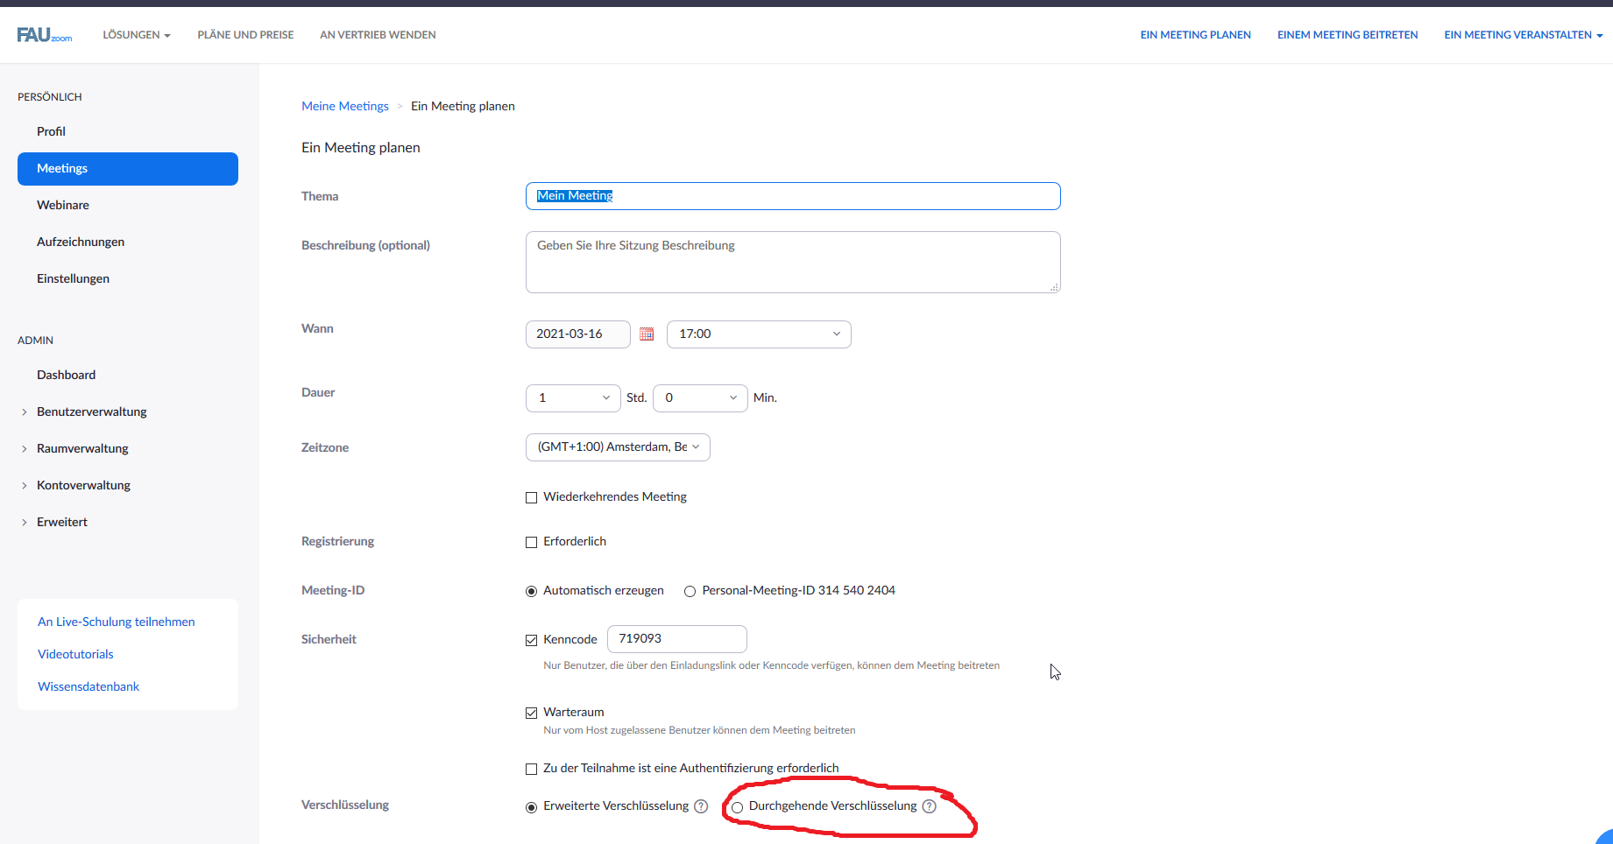The image size is (1613, 844).
Task: Click the Kenncode input field
Action: pyautogui.click(x=676, y=639)
